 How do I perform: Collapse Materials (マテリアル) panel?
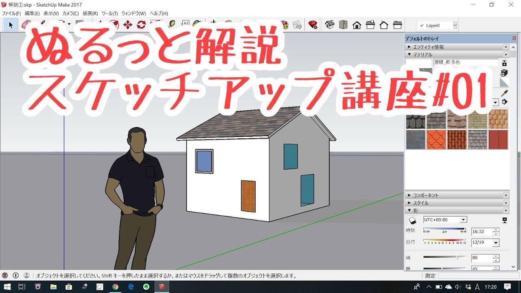click(x=409, y=54)
